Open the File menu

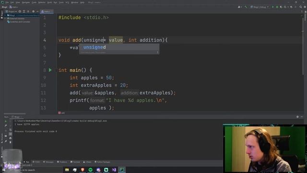[7, 2]
